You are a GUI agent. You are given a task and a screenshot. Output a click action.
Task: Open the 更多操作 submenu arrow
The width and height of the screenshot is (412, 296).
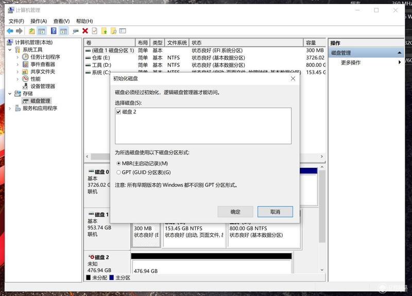(x=400, y=62)
